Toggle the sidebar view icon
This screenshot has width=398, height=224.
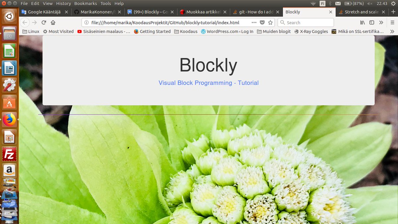(372, 23)
